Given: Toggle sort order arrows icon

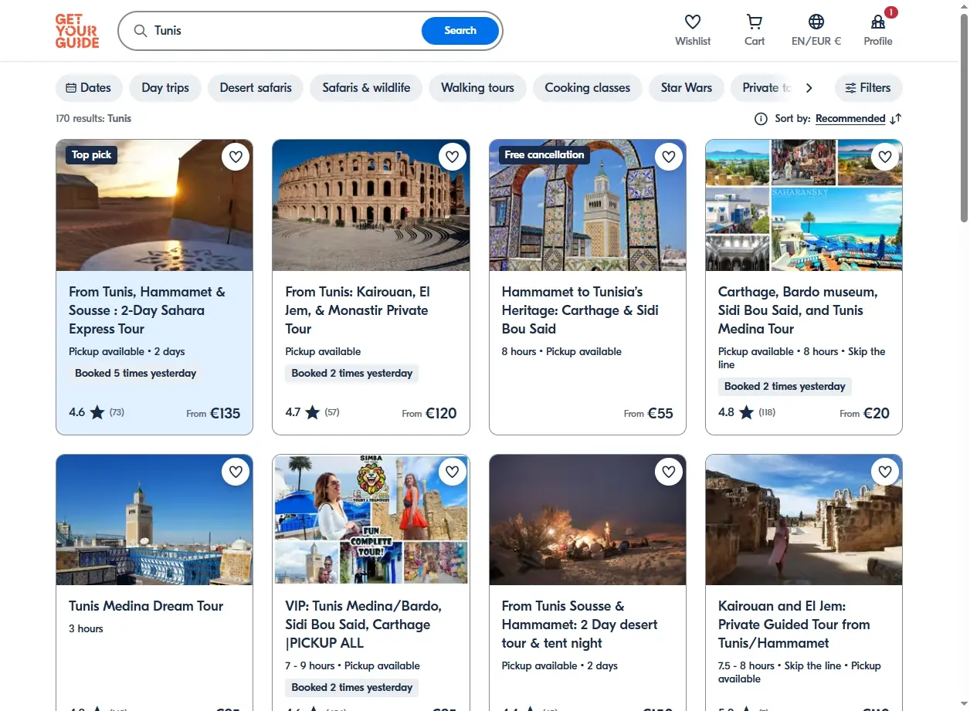Looking at the screenshot, I should [x=896, y=119].
